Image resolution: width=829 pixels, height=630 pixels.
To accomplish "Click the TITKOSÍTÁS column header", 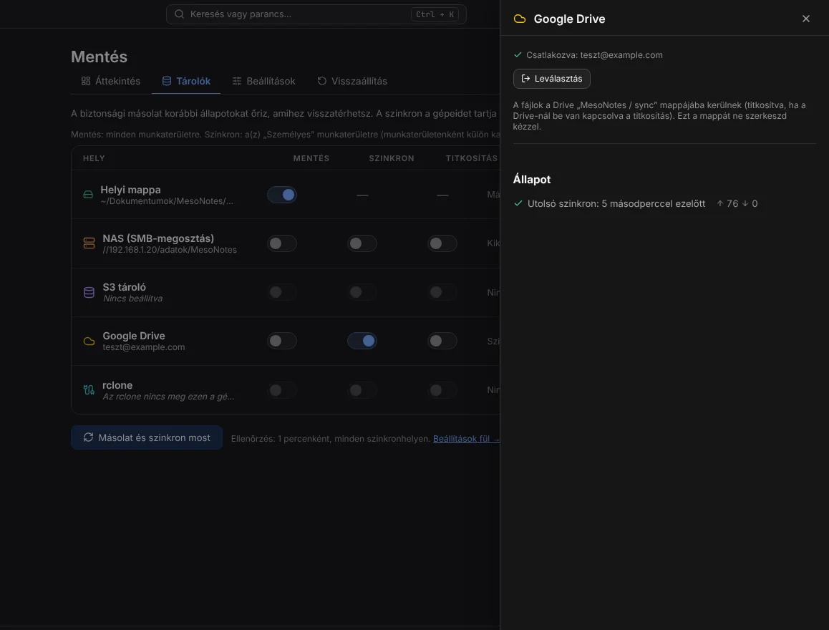I will pyautogui.click(x=472, y=158).
